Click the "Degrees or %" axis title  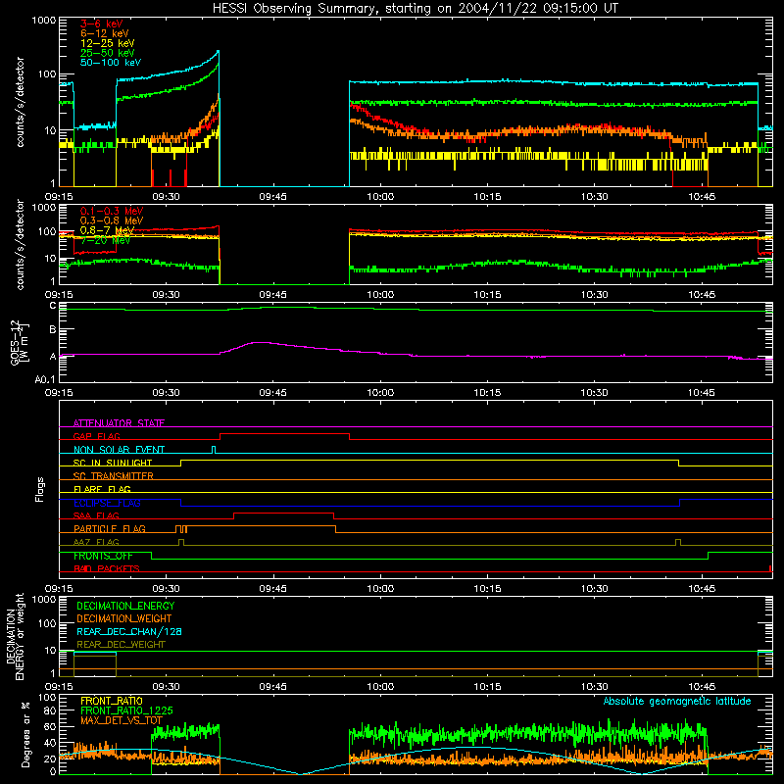[x=25, y=734]
